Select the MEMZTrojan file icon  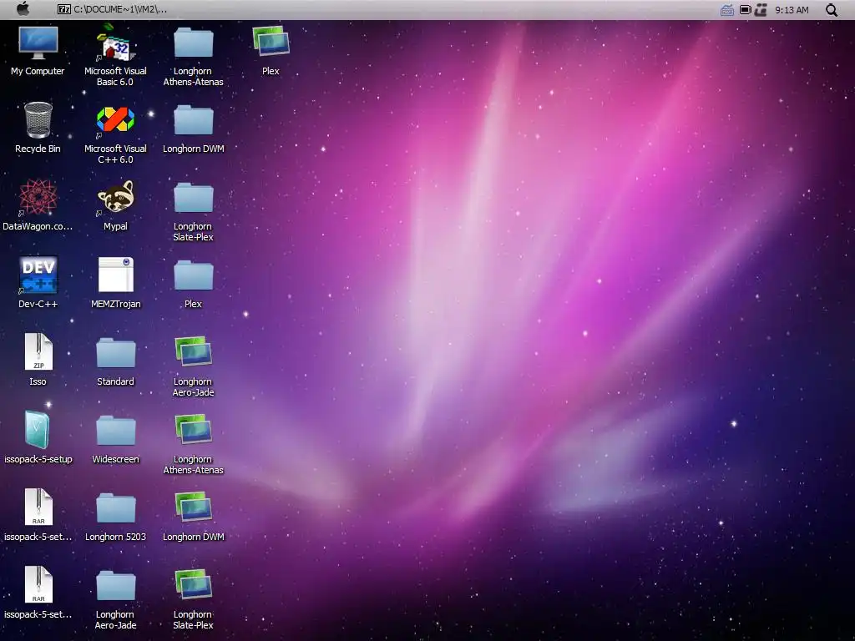tap(115, 275)
